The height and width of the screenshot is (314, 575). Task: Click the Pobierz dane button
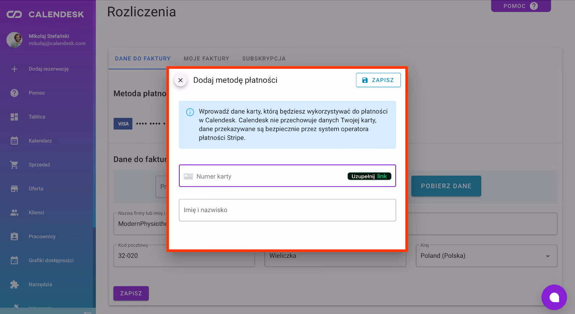click(x=446, y=186)
